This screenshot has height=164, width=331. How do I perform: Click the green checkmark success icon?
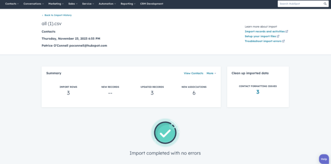click(165, 133)
